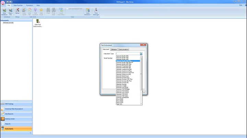Switch to the Communications tab
The image size is (247, 138).
click(x=123, y=50)
